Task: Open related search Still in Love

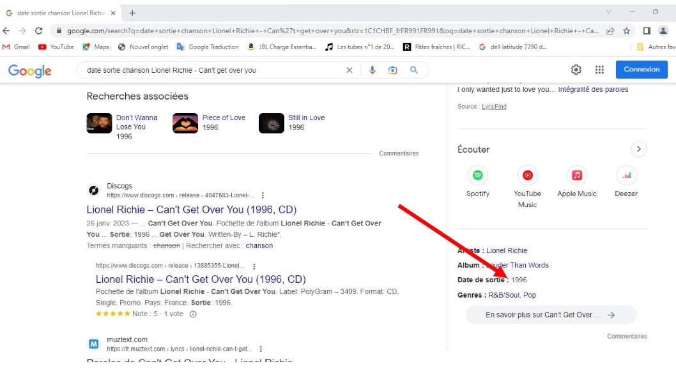Action: pos(307,118)
